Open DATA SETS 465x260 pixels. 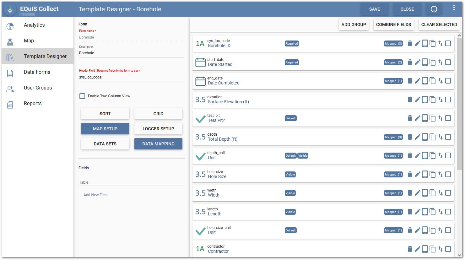105,144
